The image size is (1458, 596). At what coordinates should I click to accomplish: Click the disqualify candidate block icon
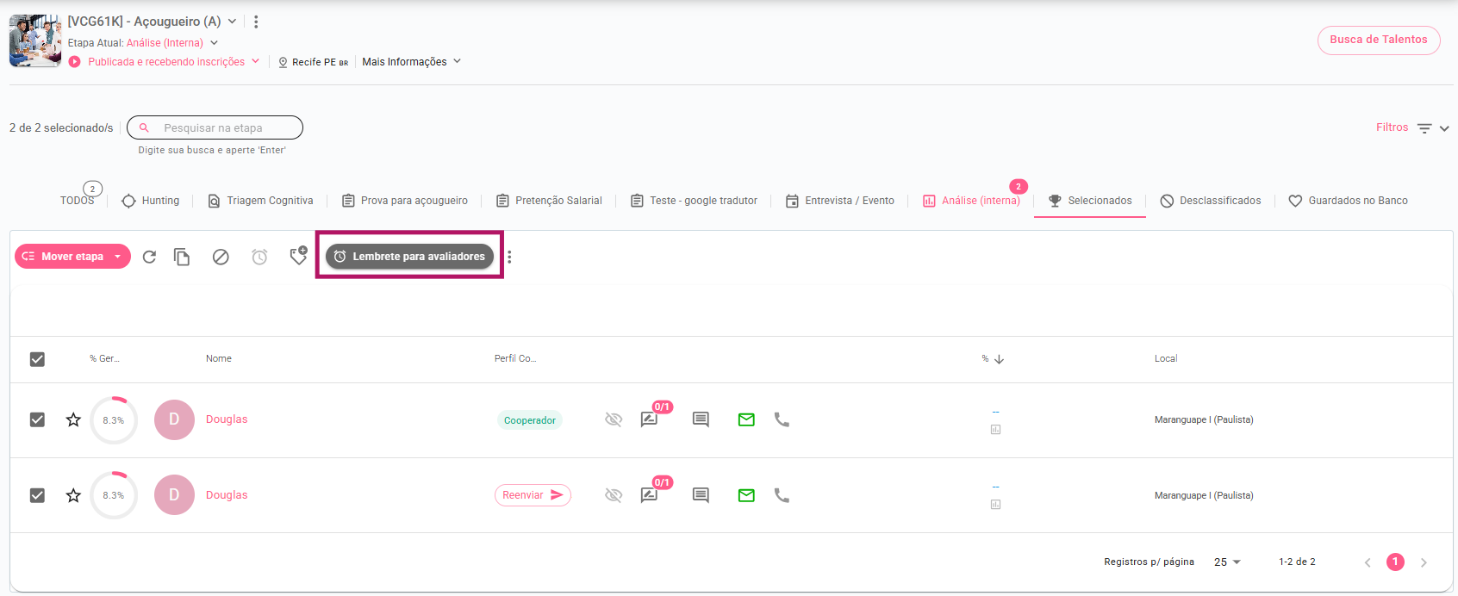221,257
